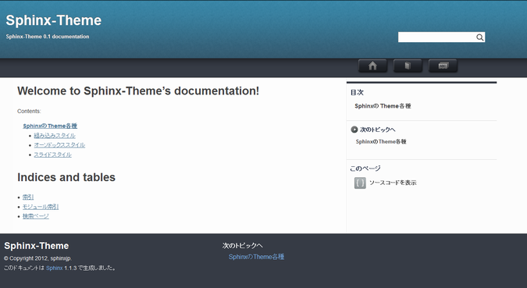Screen dimensions: 527x288
Task: Click Sphinx-Theme 0.1 documentation subtitle
Action: [x=48, y=37]
